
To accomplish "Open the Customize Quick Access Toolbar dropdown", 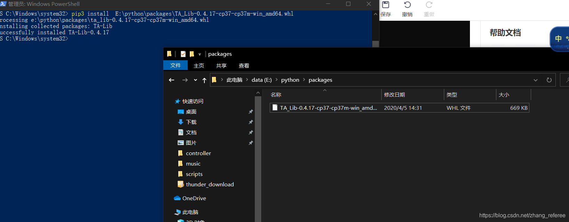I will pyautogui.click(x=200, y=54).
